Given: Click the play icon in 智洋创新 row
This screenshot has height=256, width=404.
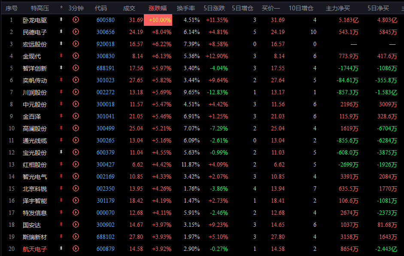Looking at the screenshot, I should pos(76,68).
